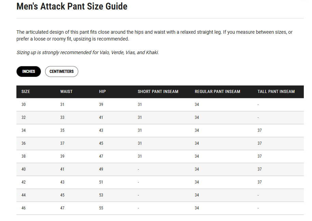
Task: Click regular inseam 34 in size 40 row
Action: 197,169
